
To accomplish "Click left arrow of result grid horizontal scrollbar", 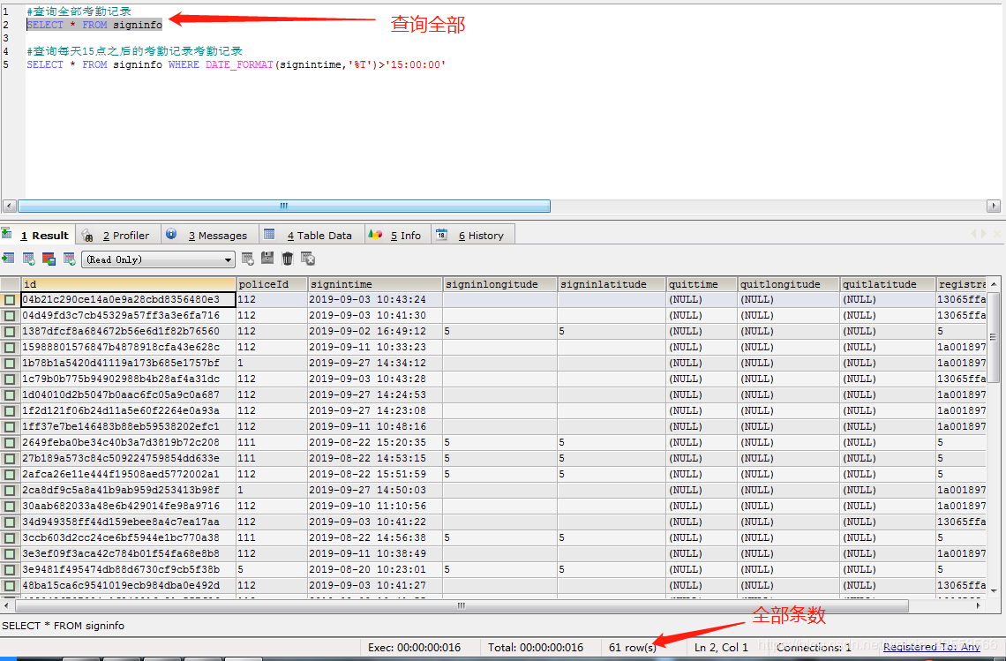I will pos(6,605).
